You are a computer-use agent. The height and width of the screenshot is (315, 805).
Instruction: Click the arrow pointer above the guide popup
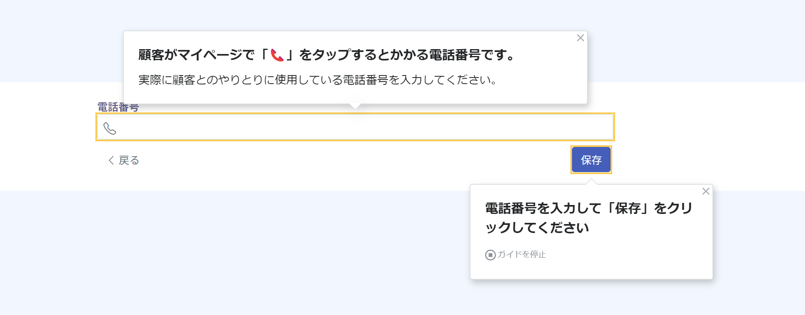[591, 181]
